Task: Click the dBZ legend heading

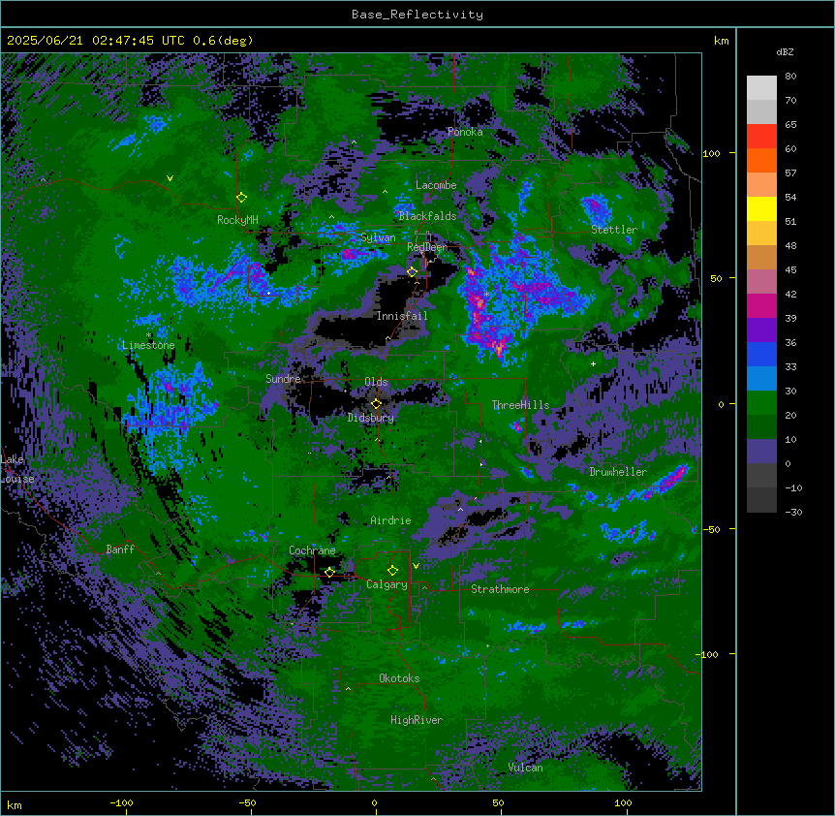Action: tap(785, 52)
